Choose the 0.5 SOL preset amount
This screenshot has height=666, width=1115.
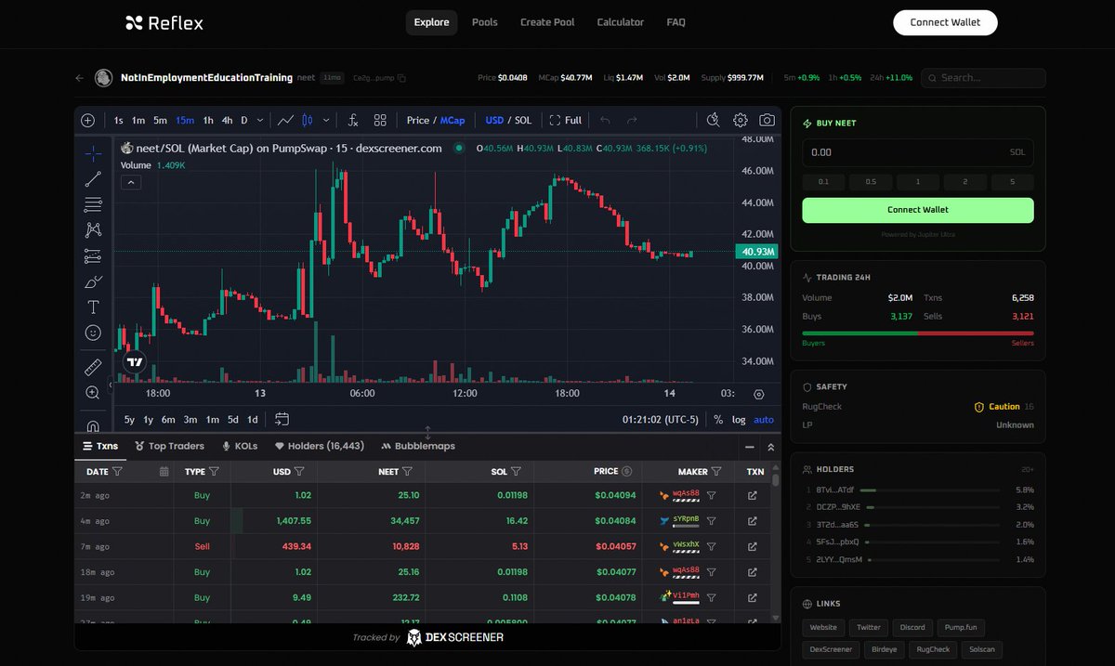tap(871, 182)
